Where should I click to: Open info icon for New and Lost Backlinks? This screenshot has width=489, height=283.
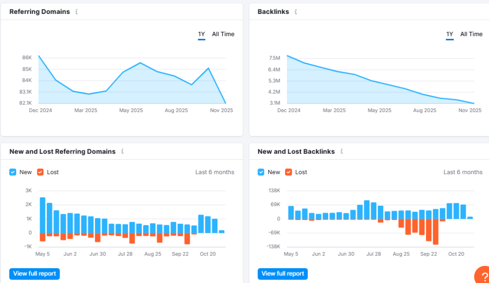[341, 151]
